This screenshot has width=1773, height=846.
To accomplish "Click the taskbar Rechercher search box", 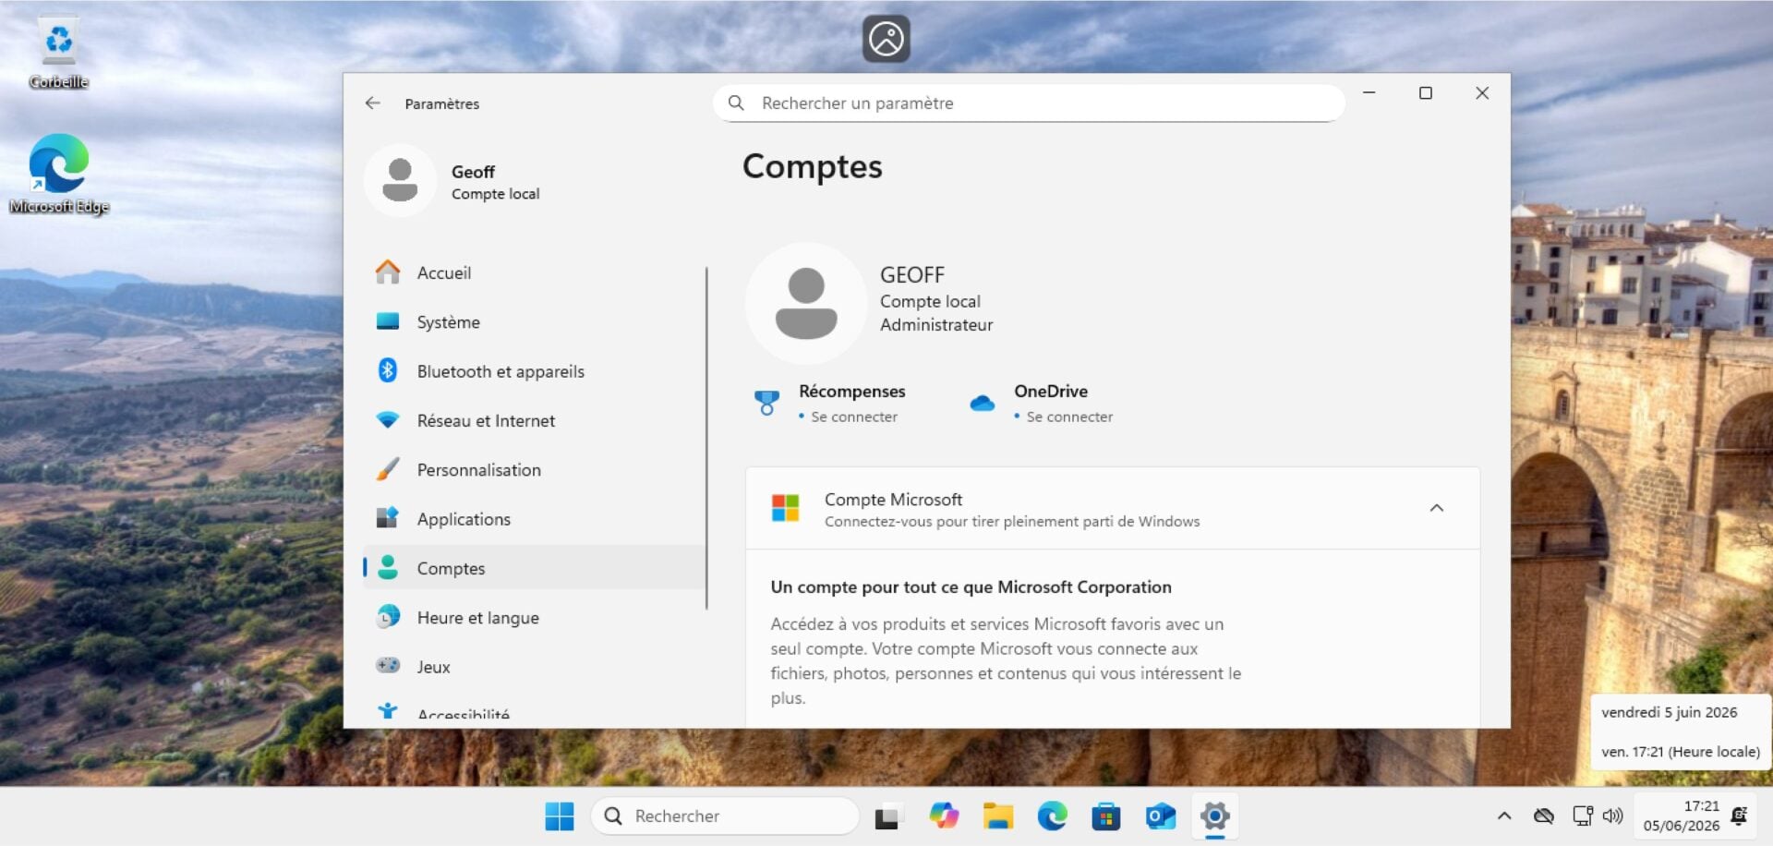I will tap(725, 816).
